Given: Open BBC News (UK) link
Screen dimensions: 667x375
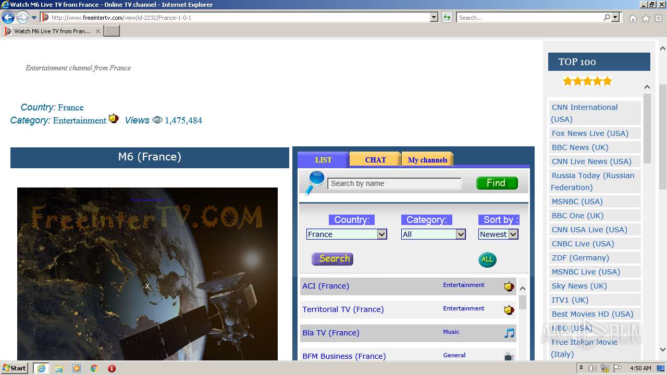Looking at the screenshot, I should click(x=580, y=147).
